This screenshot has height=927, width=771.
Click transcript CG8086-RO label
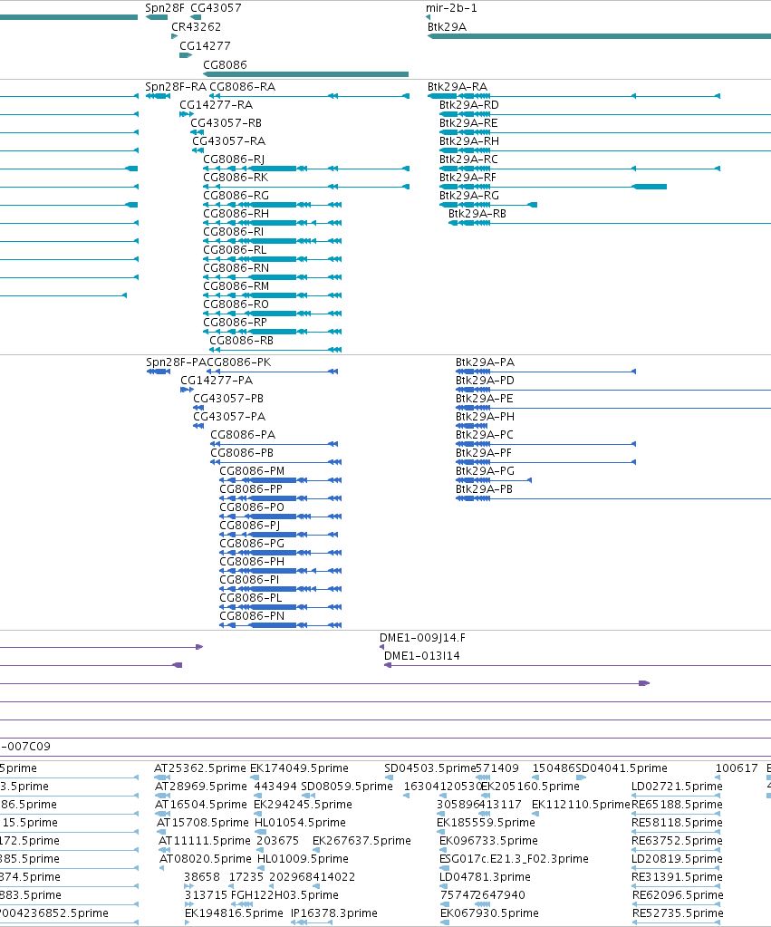(236, 304)
